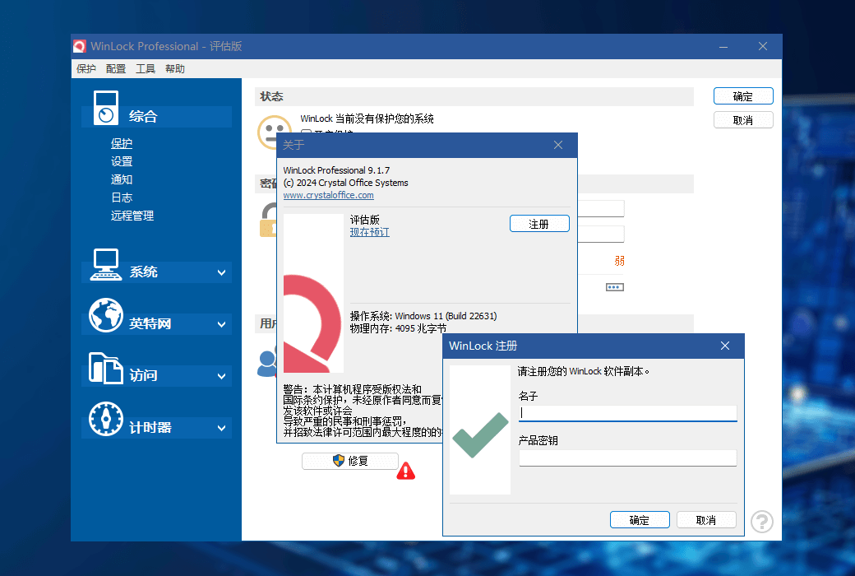Open www.crystaloffice.com link

tap(328, 195)
